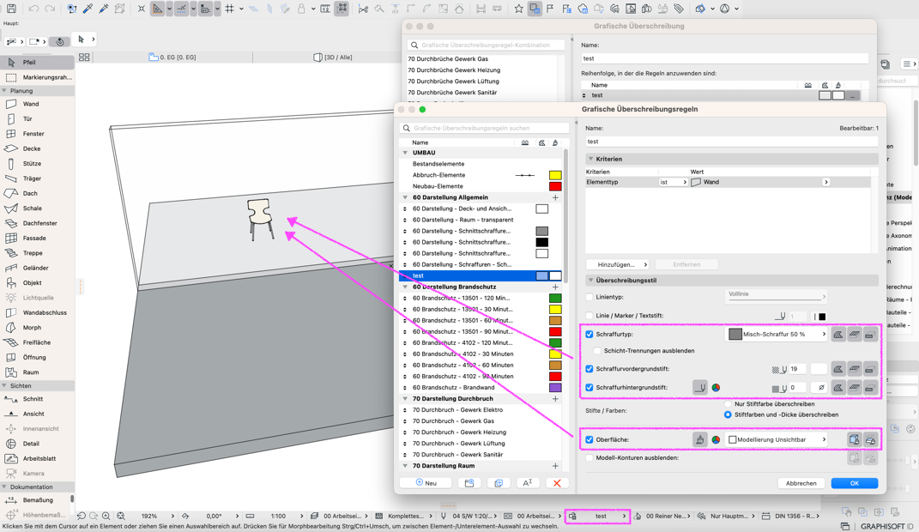The image size is (919, 532).
Task: Click the star favorites icon in toolbar
Action: (518, 9)
